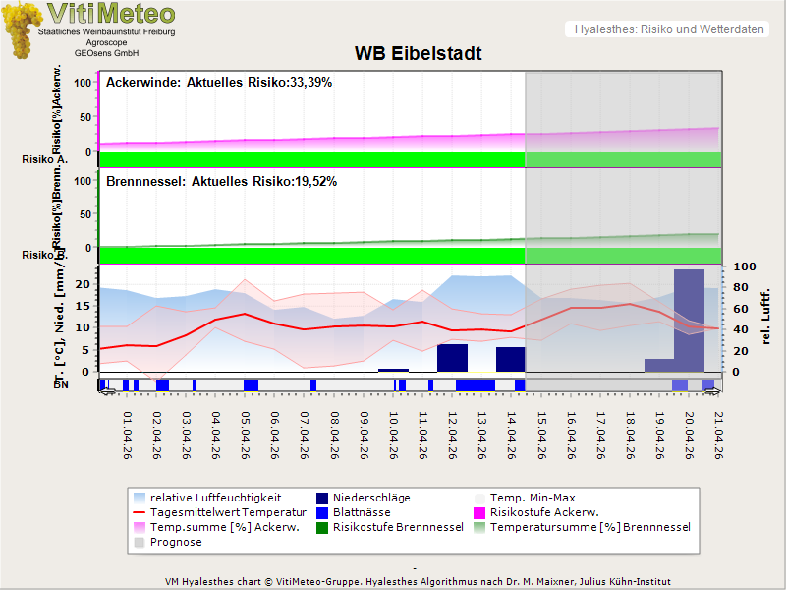Click the Risikostufe Brennnessel legend icon
Screen dimensions: 786x590
click(x=323, y=527)
